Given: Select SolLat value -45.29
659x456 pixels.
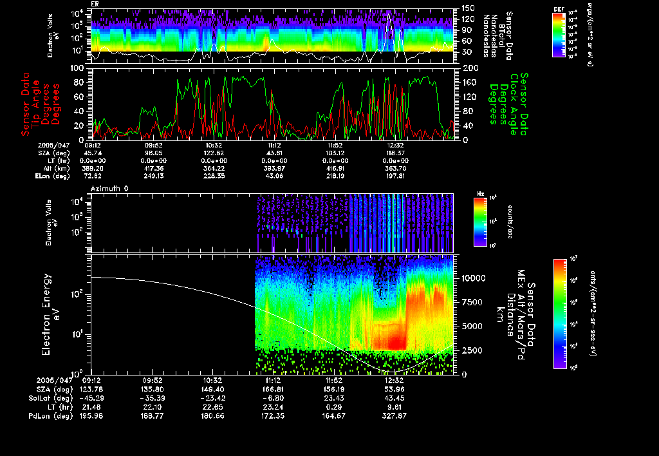Looking at the screenshot, I should coord(91,398).
